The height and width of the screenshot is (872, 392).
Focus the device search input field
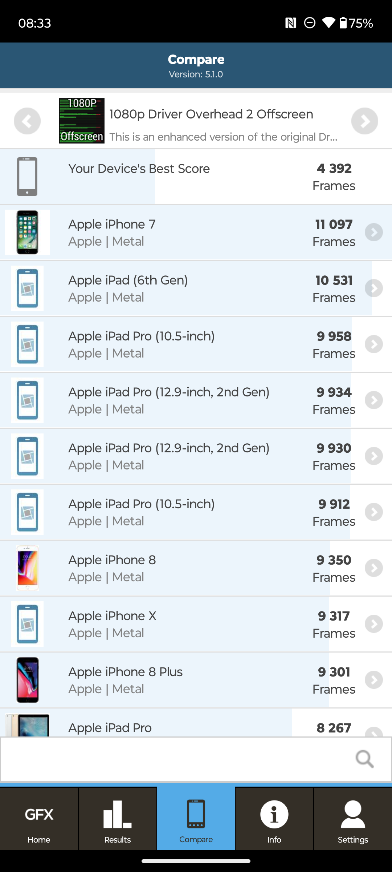click(174, 759)
